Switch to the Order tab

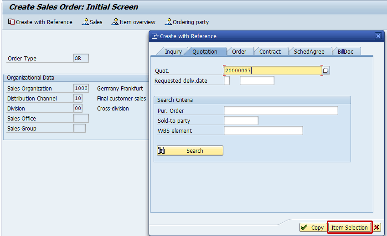[239, 52]
